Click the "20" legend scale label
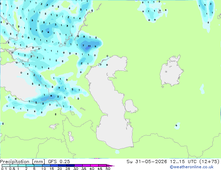This screenshot has height=170, width=221. 60,169
